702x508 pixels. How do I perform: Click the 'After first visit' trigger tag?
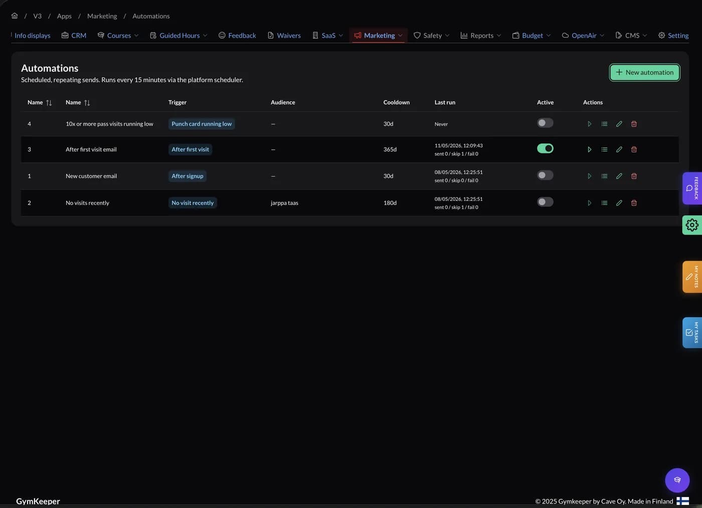coord(190,149)
